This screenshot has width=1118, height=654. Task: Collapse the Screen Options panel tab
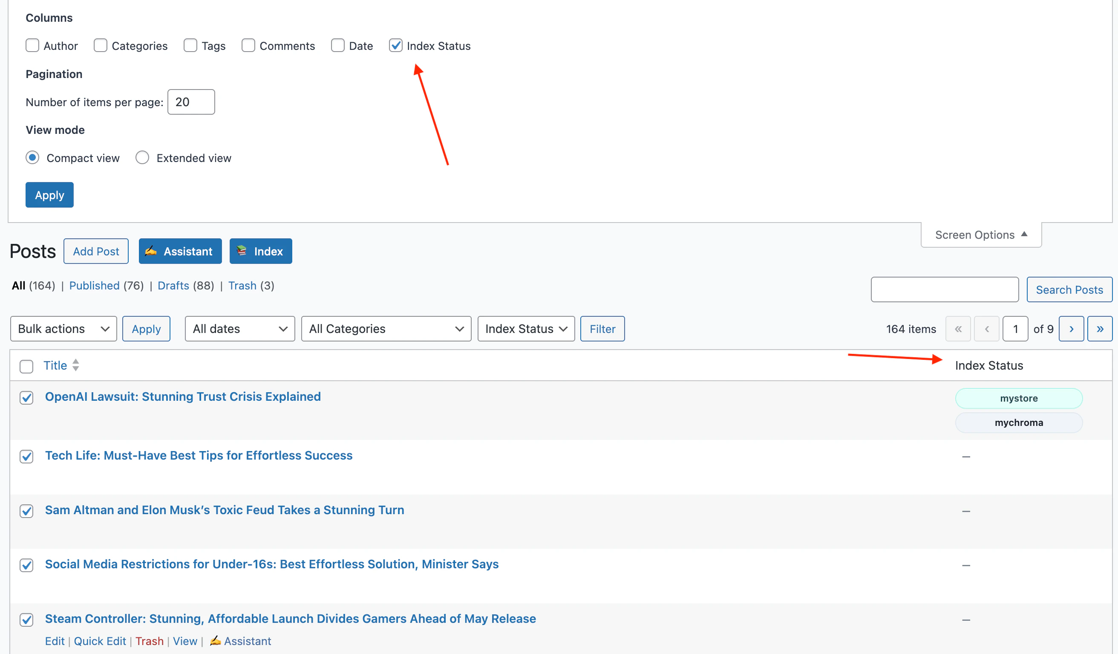click(x=981, y=235)
